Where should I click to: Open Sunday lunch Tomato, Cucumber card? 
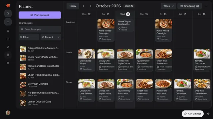pos(202,60)
